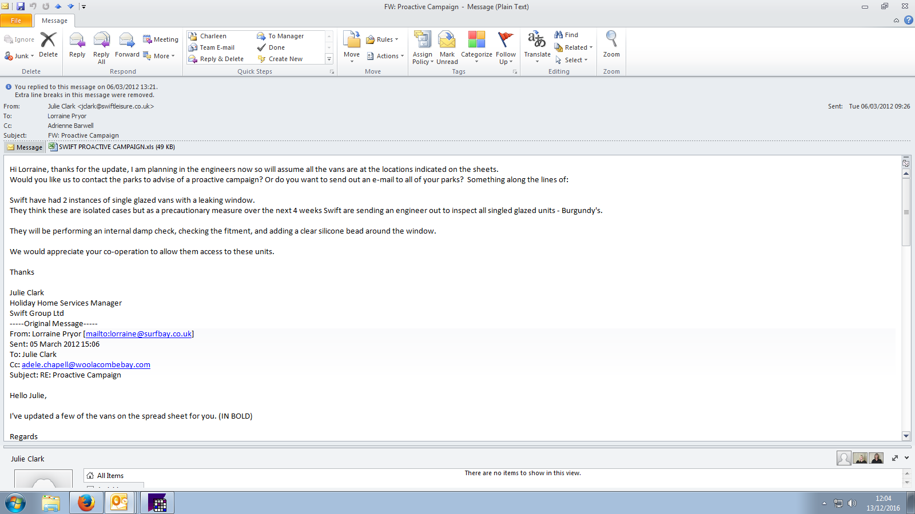
Task: Open the Quick Steps dialog launcher
Action: 332,72
